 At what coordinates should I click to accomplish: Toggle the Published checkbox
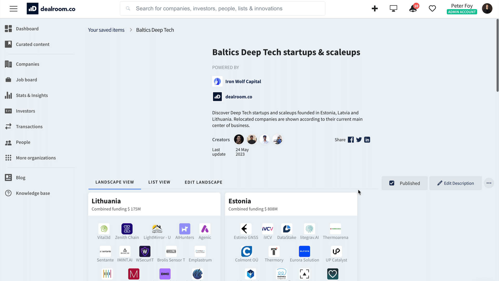(x=392, y=183)
